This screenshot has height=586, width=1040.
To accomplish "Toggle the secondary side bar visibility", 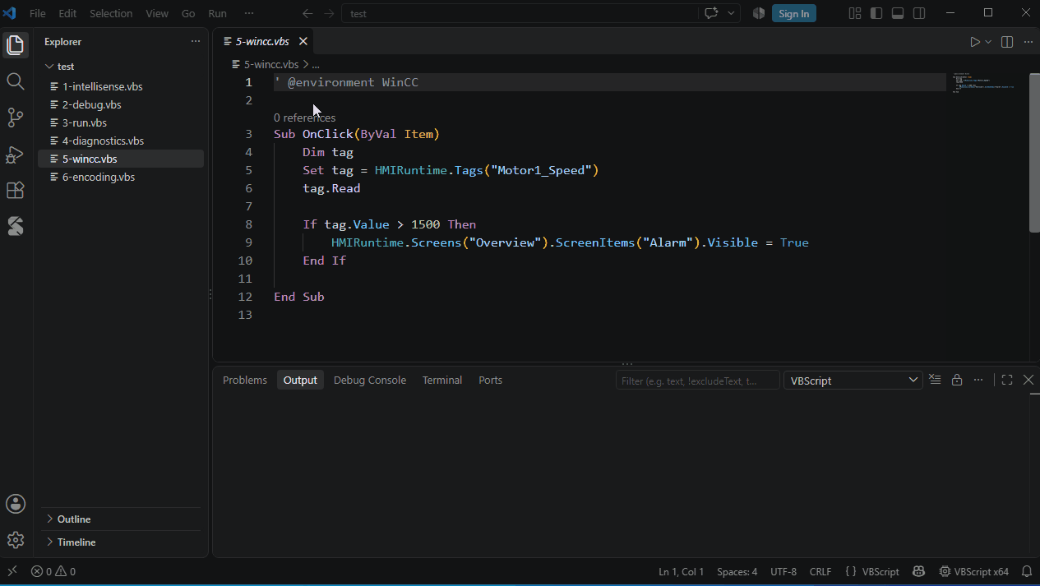I will [919, 13].
